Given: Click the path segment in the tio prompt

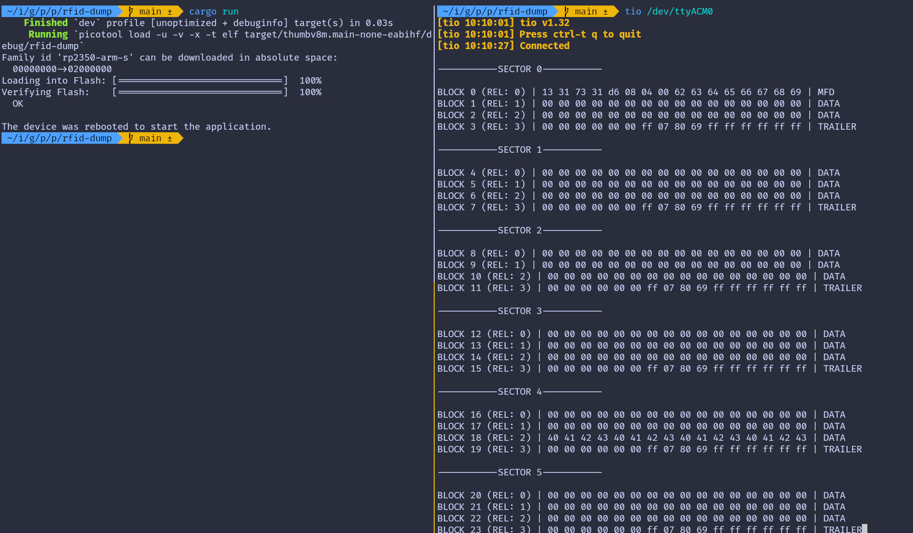Looking at the screenshot, I should [x=495, y=11].
